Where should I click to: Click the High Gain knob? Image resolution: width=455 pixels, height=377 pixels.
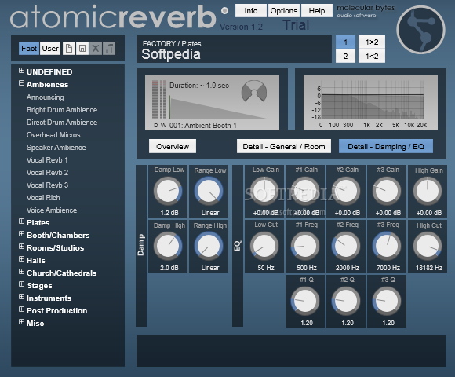click(x=428, y=191)
